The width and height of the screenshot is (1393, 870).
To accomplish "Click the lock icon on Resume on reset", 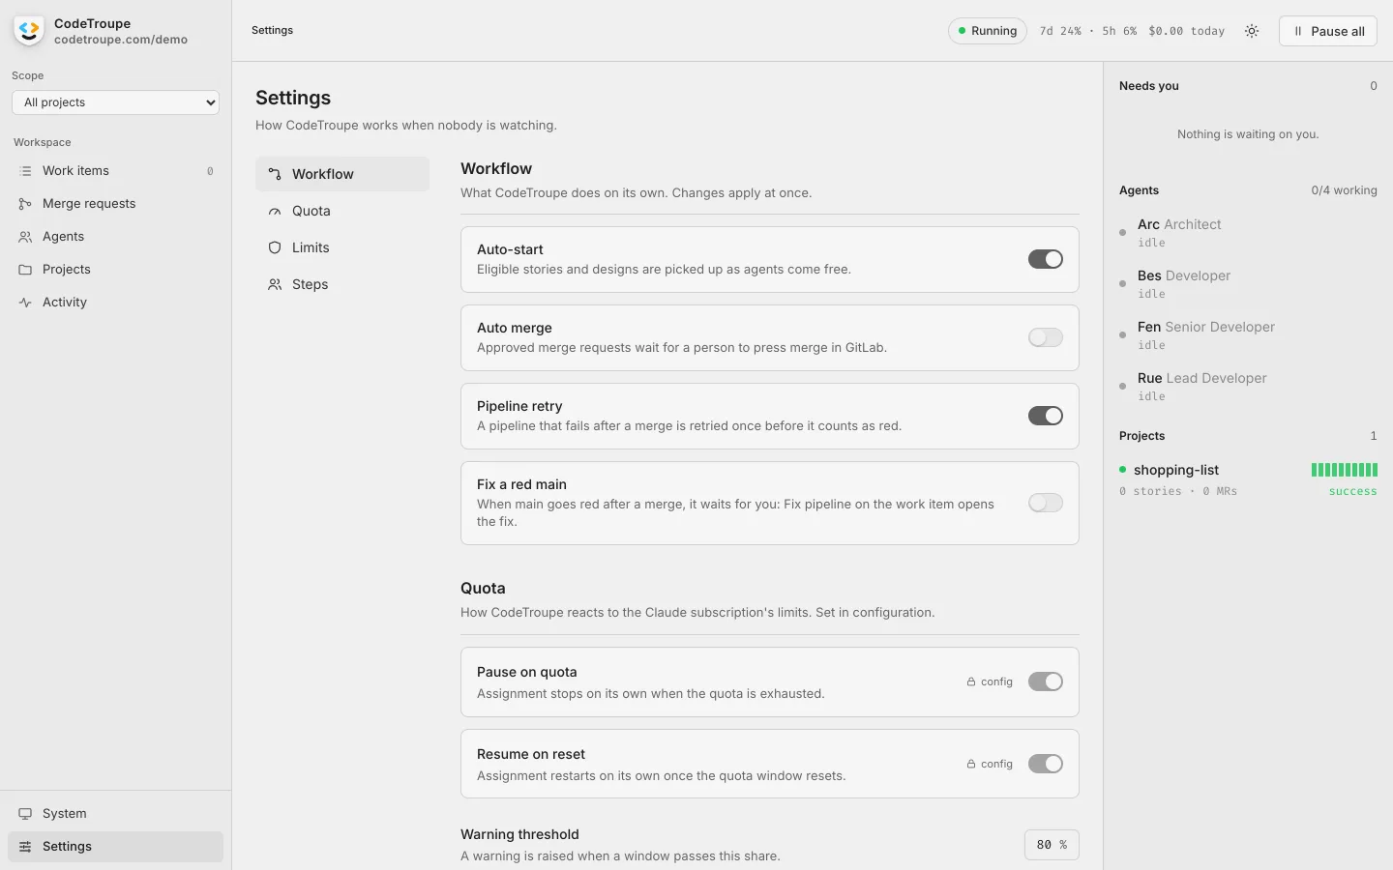I will point(971,764).
